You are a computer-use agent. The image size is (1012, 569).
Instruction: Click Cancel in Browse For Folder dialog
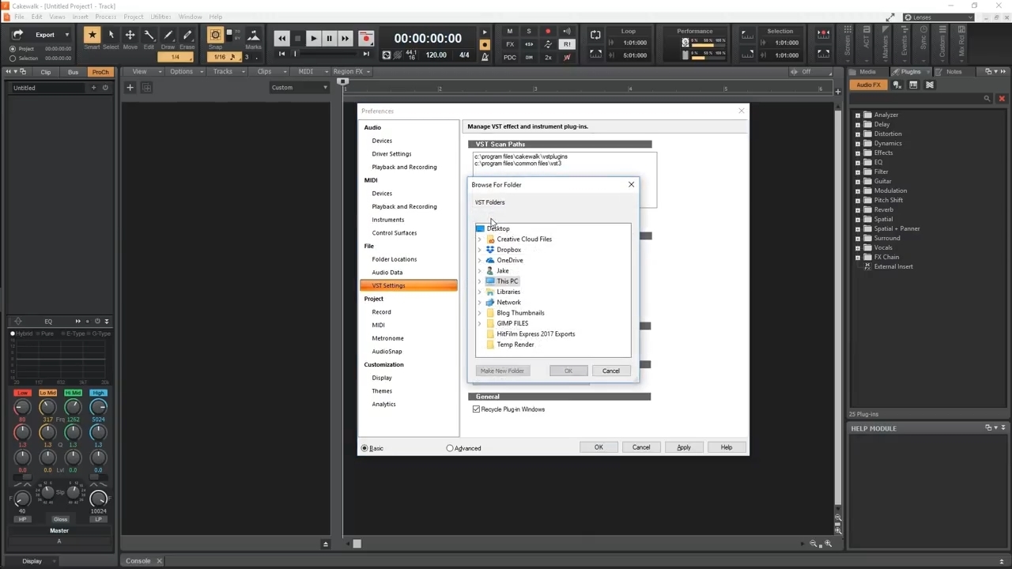tap(610, 371)
